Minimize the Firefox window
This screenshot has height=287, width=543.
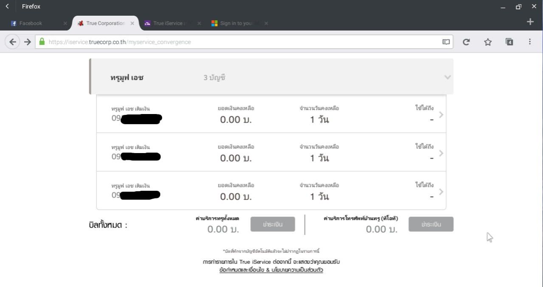pos(503,7)
